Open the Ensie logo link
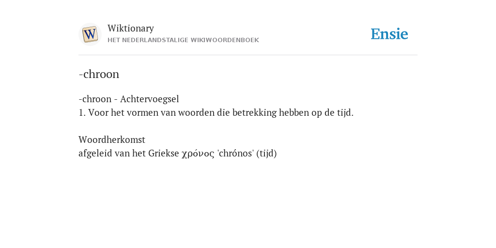The width and height of the screenshot is (496, 248). [x=389, y=34]
